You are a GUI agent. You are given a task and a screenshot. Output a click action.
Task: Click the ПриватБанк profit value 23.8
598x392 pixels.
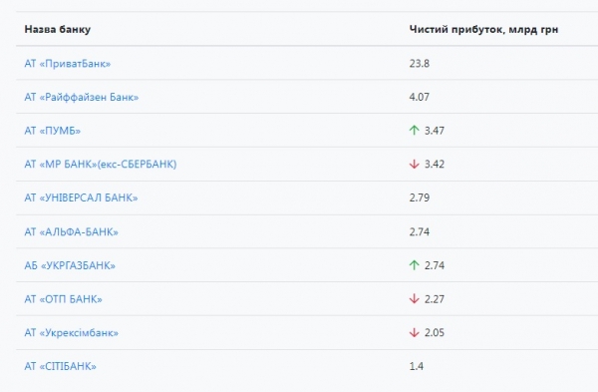420,64
